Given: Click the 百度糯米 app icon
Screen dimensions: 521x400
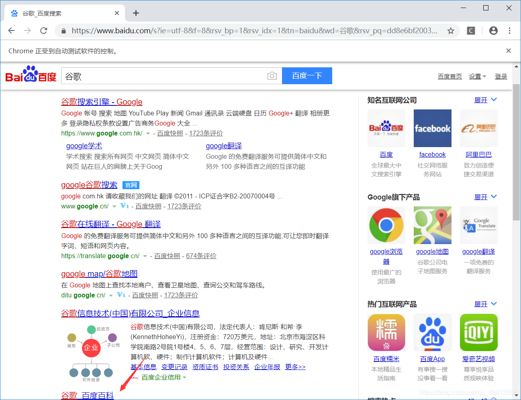Looking at the screenshot, I should tap(386, 333).
